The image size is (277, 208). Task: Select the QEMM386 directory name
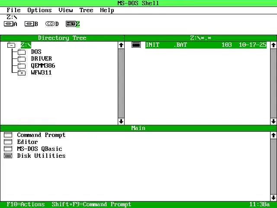coord(43,65)
